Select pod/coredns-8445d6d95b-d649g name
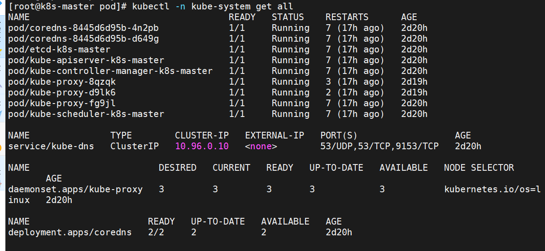 83,39
